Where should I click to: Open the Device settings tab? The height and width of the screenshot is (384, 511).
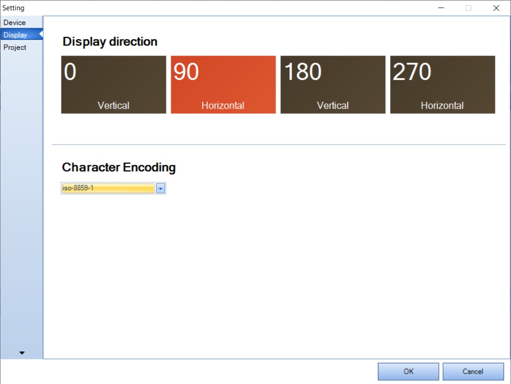15,23
